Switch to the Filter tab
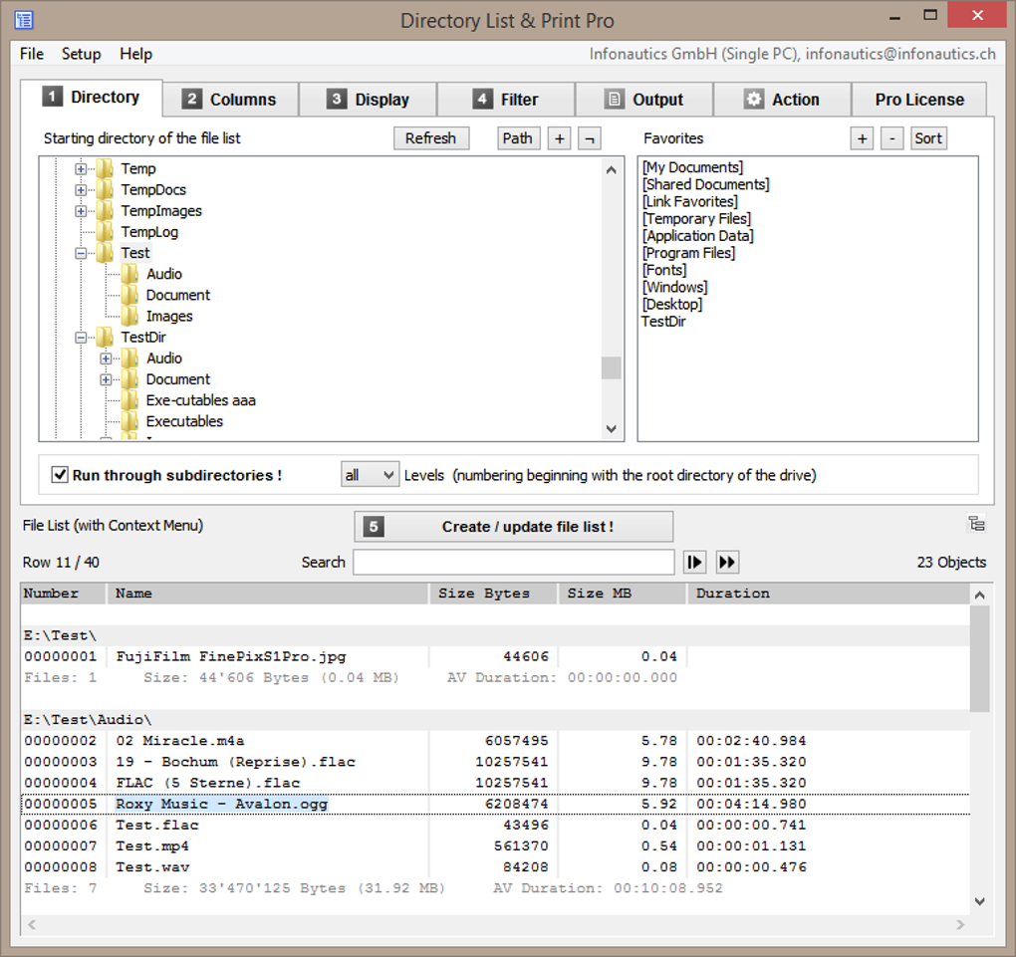Viewport: 1016px width, 957px height. pos(506,99)
